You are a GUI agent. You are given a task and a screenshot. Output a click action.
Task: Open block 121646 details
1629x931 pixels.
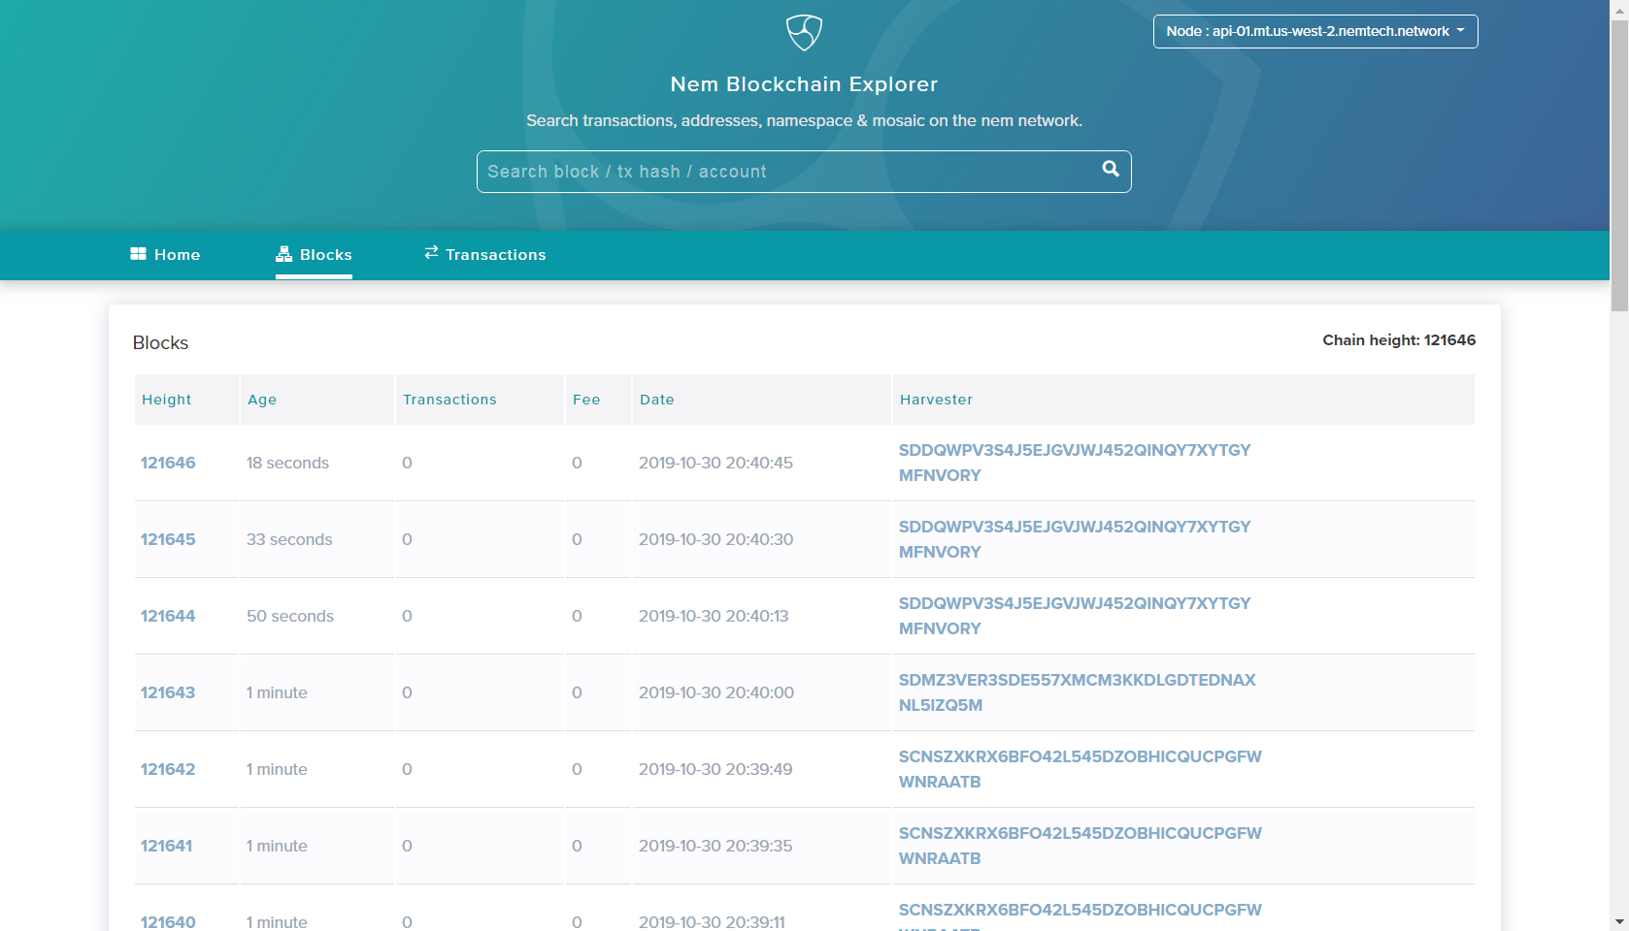[x=168, y=463]
